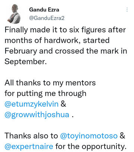Click the line 'All thanks to my mentors'
This screenshot has width=134, height=152.
pyautogui.click(x=50, y=83)
